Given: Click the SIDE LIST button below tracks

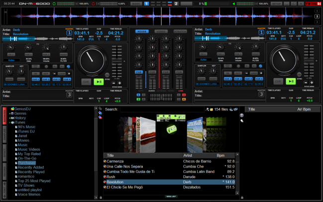Looking at the screenshot, I should point(171,197).
